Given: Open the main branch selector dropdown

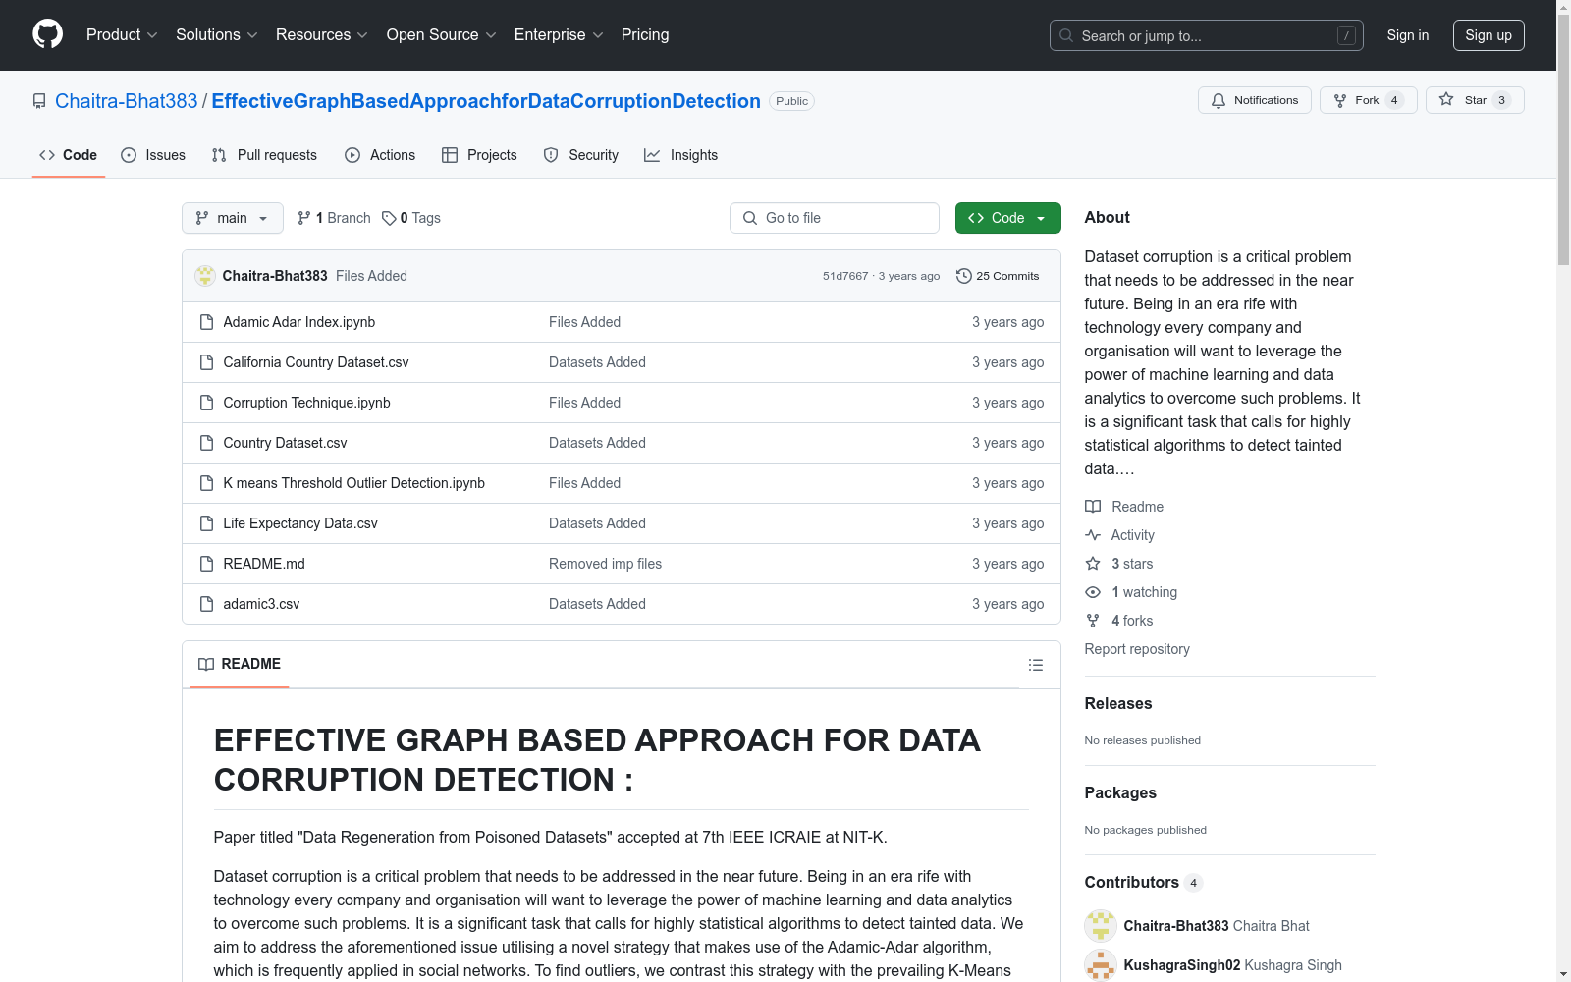Looking at the screenshot, I should click(x=233, y=218).
